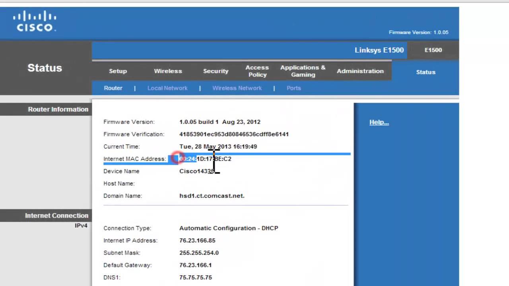The image size is (509, 286).
Task: Open the Setup tab
Action: point(118,71)
